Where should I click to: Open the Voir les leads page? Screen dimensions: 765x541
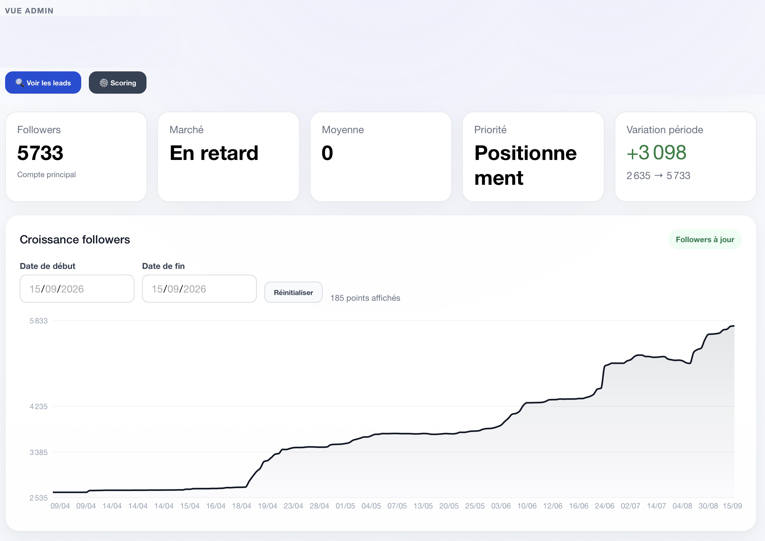[x=43, y=83]
